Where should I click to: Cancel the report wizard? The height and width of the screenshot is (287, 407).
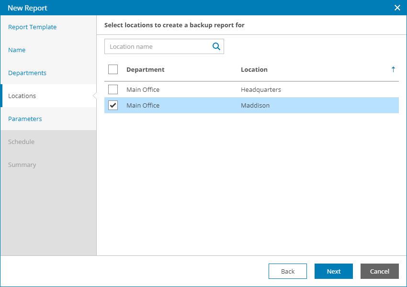coord(379,271)
